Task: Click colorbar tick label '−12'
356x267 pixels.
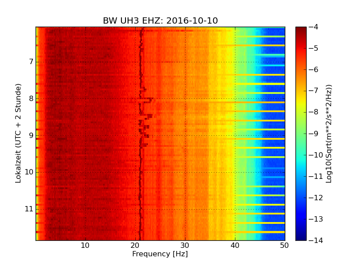Action: (x=316, y=198)
